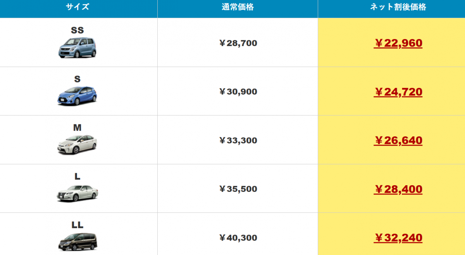Click the サイズ column header

point(77,7)
